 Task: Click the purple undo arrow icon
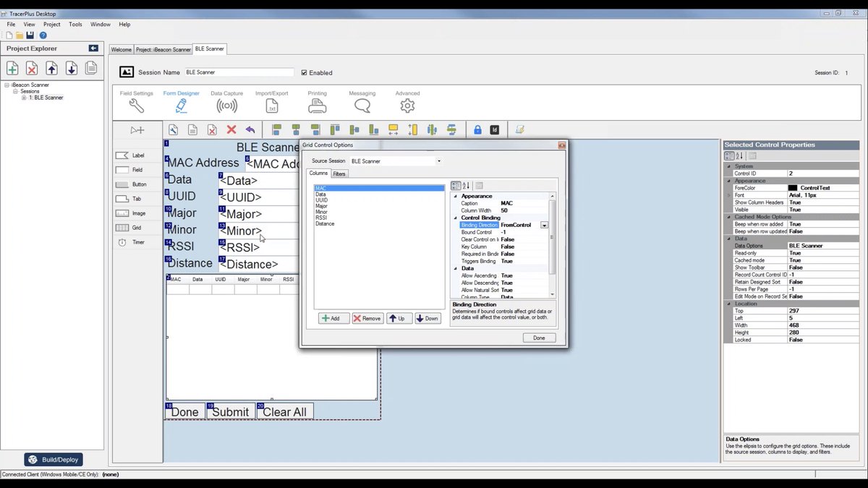(x=250, y=130)
